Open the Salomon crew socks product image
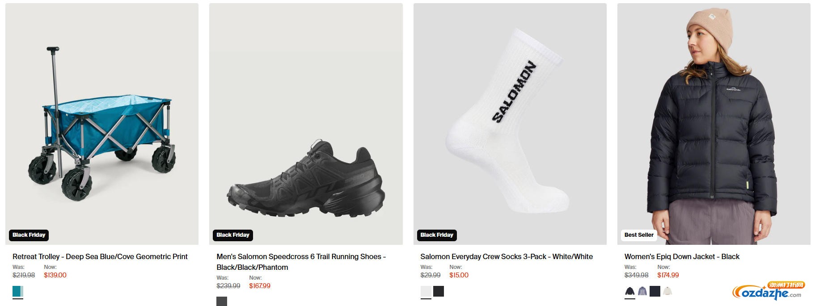The height and width of the screenshot is (306, 815). click(x=510, y=124)
